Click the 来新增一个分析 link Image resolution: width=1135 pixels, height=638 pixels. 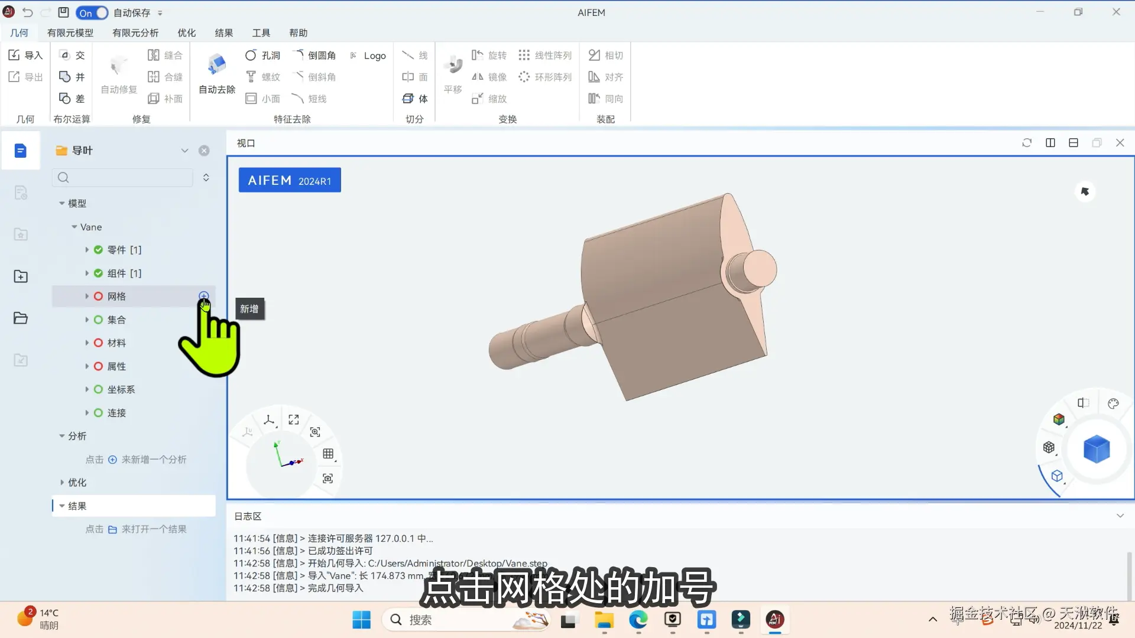point(154,460)
